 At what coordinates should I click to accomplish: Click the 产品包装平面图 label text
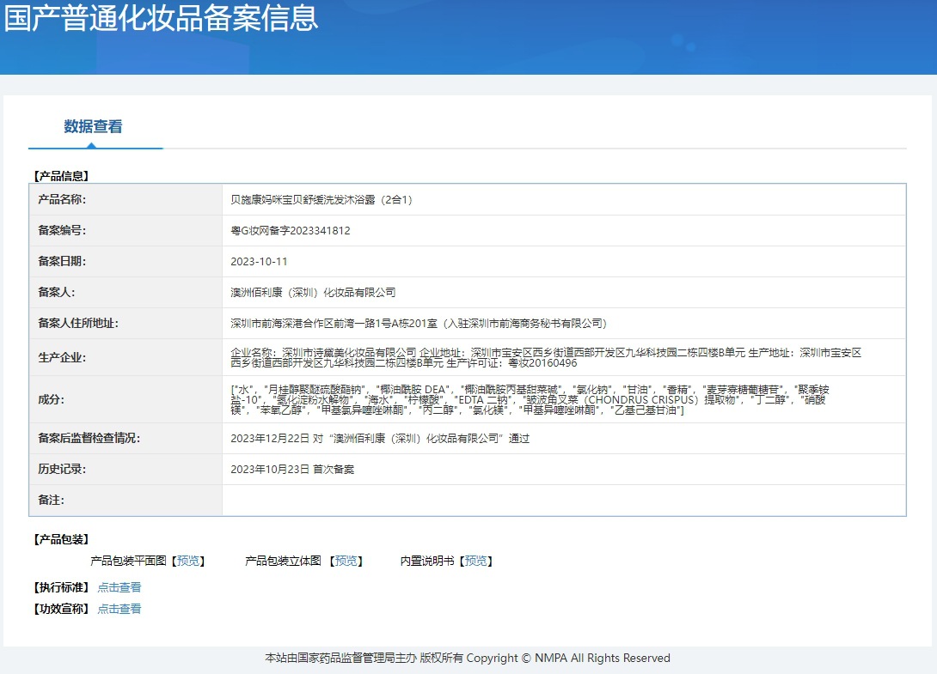(128, 561)
